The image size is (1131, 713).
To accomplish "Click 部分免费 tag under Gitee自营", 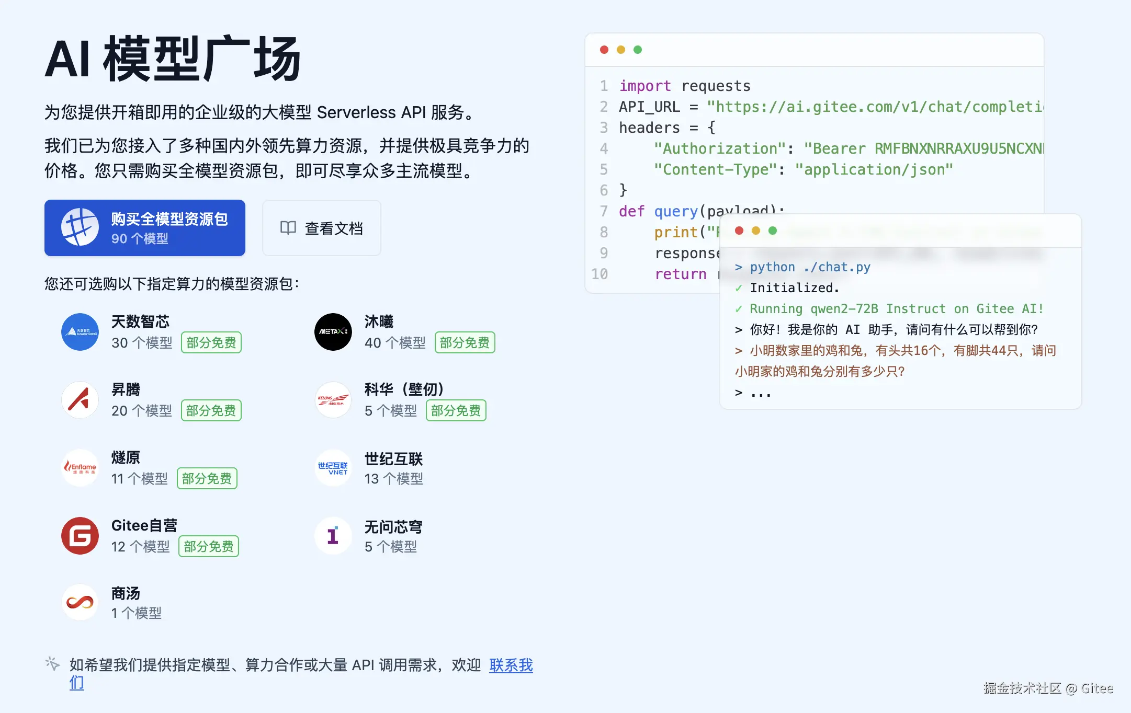I will coord(209,547).
